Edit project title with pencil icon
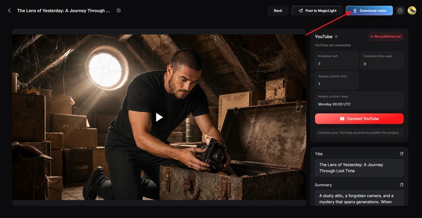Screen dimensions: 422x218 [119, 11]
